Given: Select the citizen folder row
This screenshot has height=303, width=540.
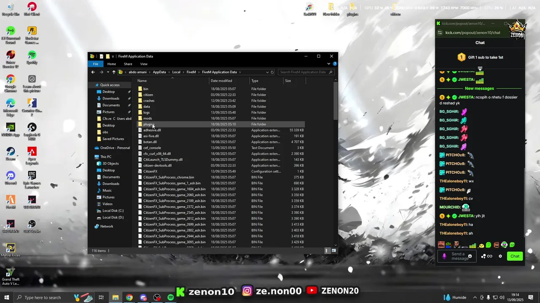Looking at the screenshot, I should click(221, 95).
